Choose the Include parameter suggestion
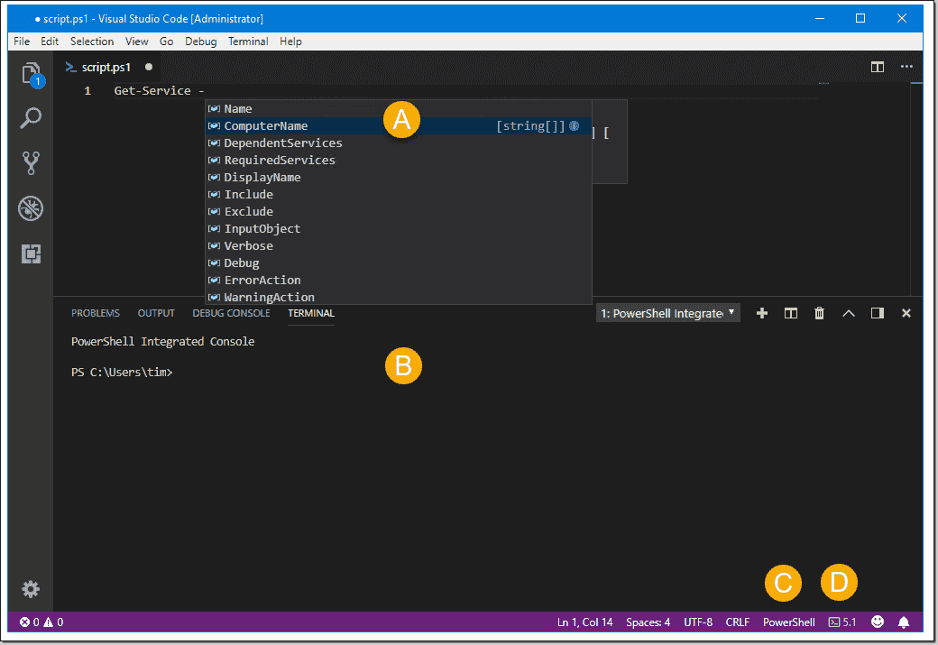Viewport: 938px width, 645px height. click(399, 195)
